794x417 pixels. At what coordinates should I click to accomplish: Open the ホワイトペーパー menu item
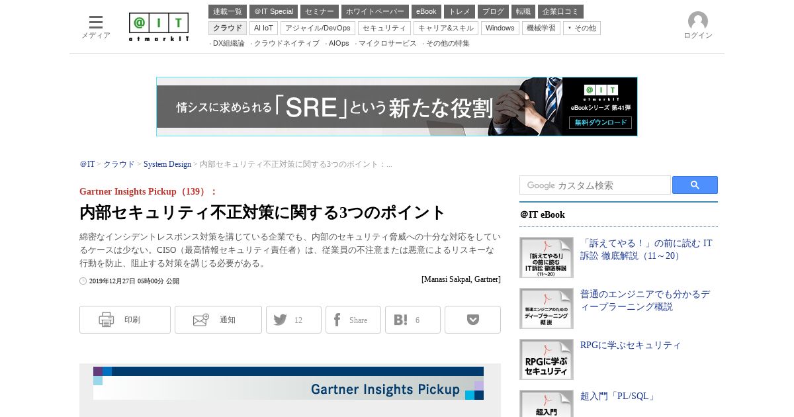375,11
